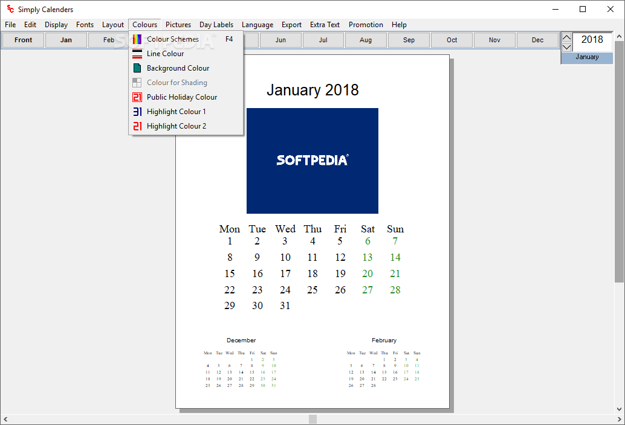This screenshot has width=625, height=425.
Task: Choose the Background Colour menu entry
Action: point(186,68)
